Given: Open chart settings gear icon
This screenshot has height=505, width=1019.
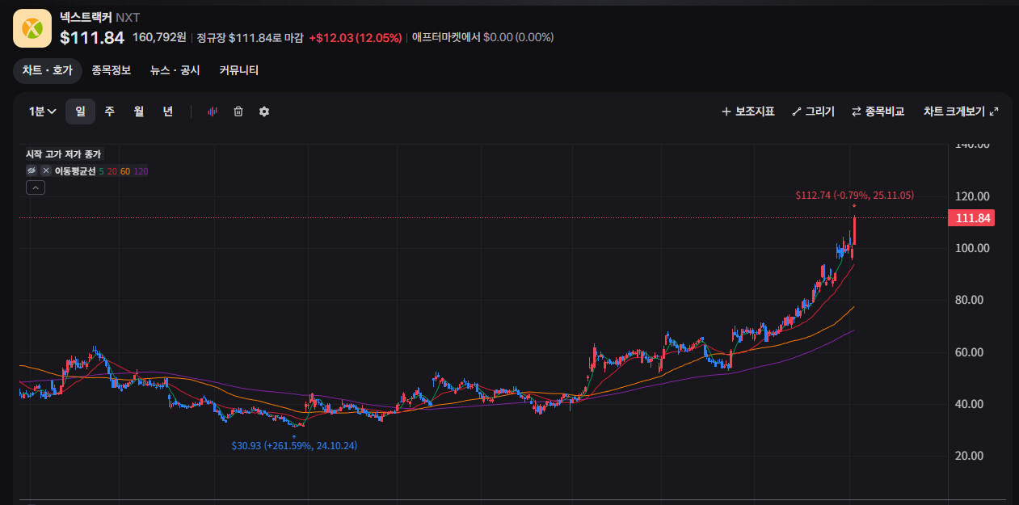Looking at the screenshot, I should click(264, 112).
